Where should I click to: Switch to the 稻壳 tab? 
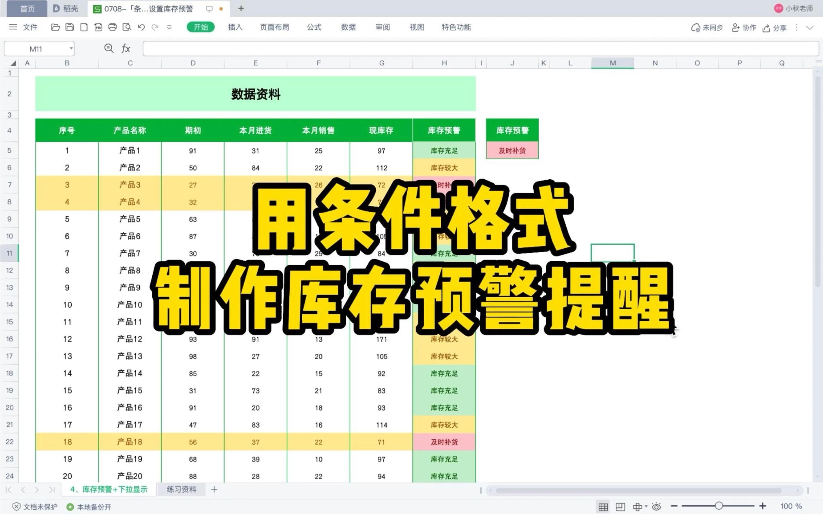tap(66, 9)
